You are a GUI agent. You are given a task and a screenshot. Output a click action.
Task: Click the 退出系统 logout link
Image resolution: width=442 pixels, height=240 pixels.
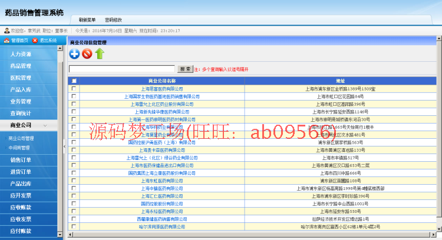[x=48, y=41]
